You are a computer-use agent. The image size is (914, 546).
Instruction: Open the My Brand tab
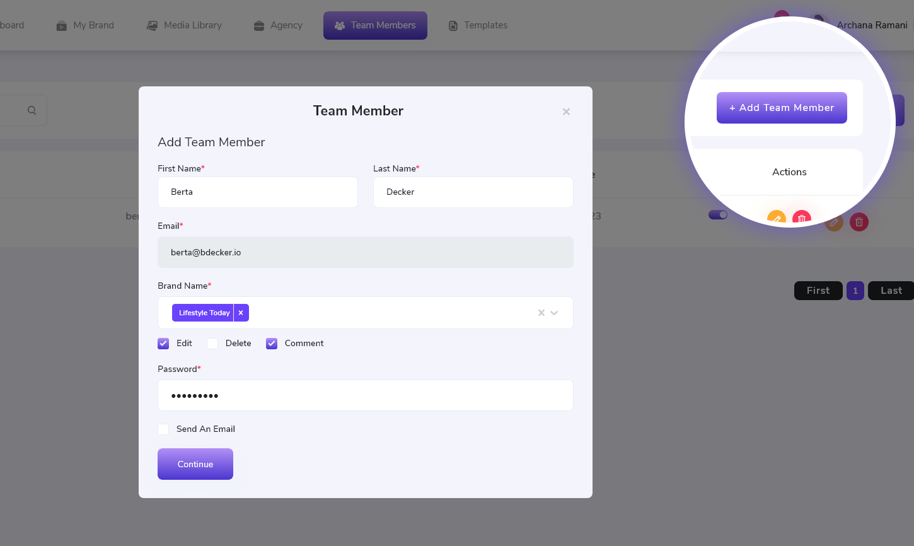(x=85, y=25)
